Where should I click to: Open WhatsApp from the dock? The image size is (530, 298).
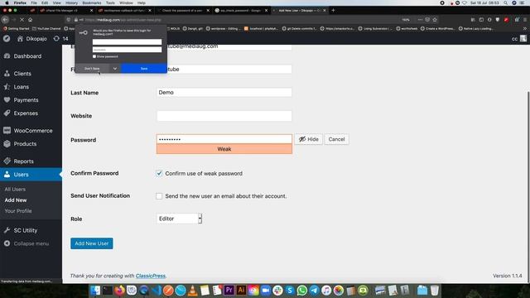[301, 291]
